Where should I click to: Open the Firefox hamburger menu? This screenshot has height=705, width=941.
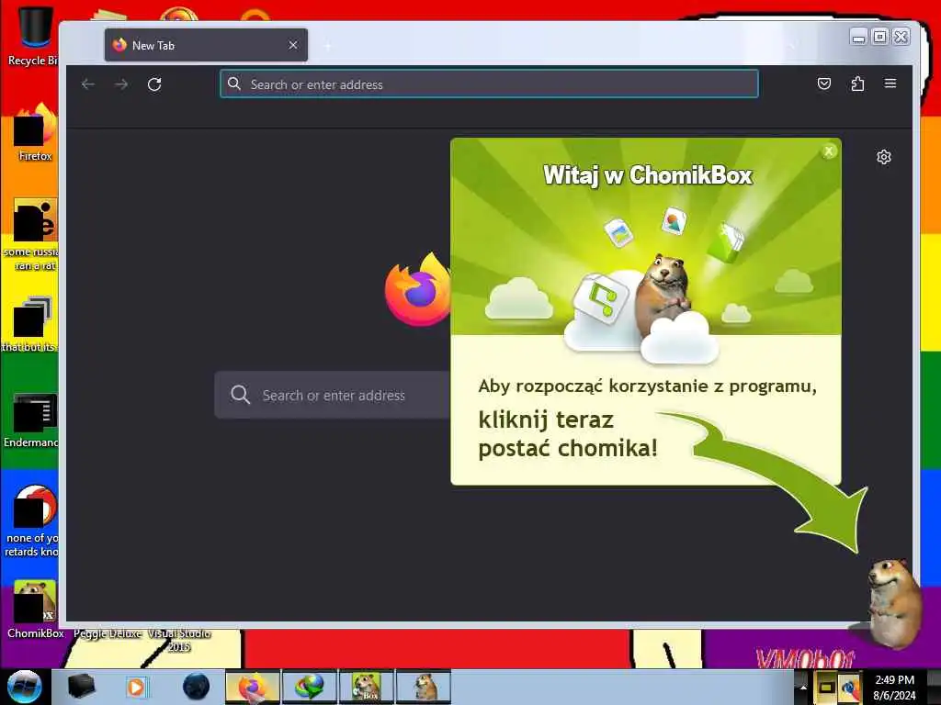(x=890, y=84)
